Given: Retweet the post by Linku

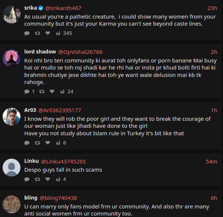Looking at the screenshot, I should 37,179.
